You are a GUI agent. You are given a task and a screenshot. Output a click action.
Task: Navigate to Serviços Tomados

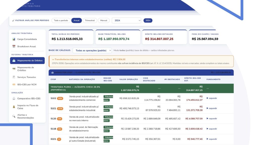point(27,77)
